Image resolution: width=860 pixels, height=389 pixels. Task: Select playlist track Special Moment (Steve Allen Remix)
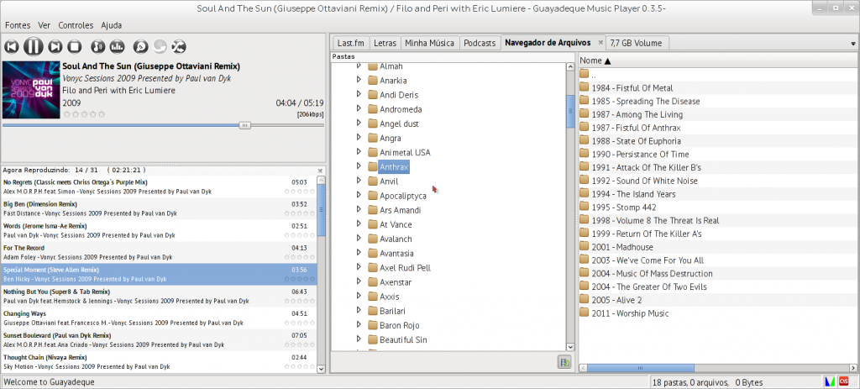coord(159,275)
